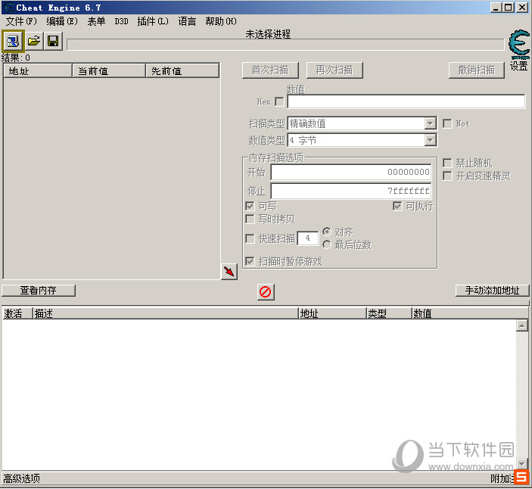Viewport: 532px width, 489px height.
Task: Select the 对齐 radio button
Action: coord(327,232)
